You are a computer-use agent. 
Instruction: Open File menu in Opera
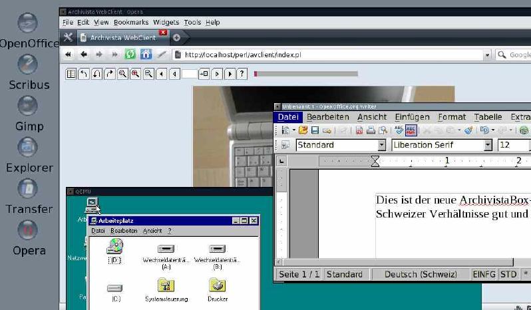(68, 23)
